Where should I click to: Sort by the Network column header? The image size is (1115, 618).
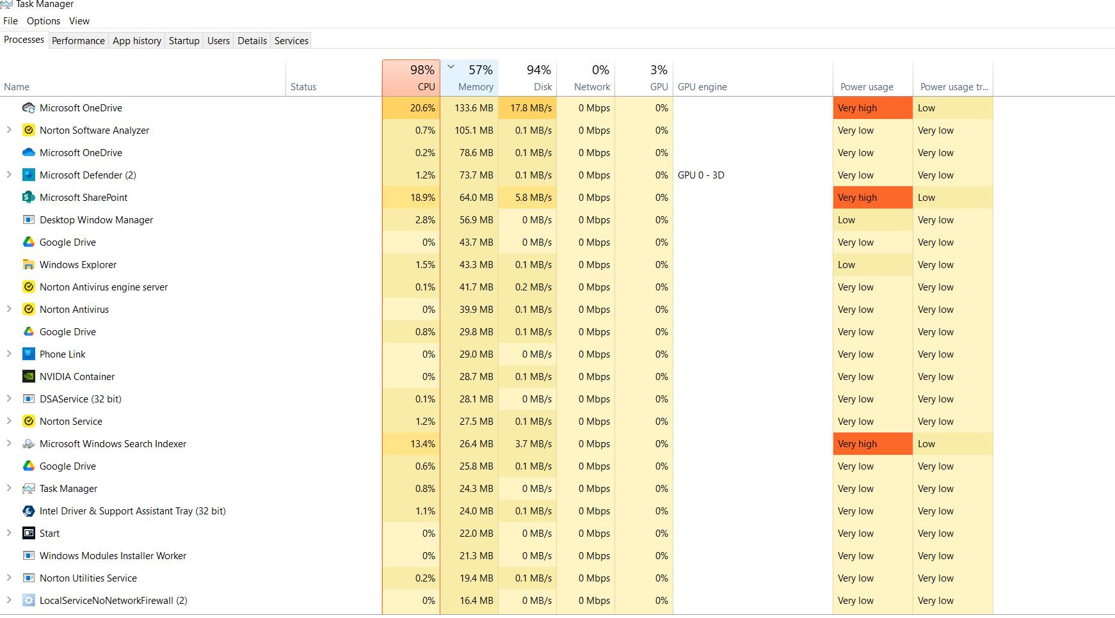[586, 78]
